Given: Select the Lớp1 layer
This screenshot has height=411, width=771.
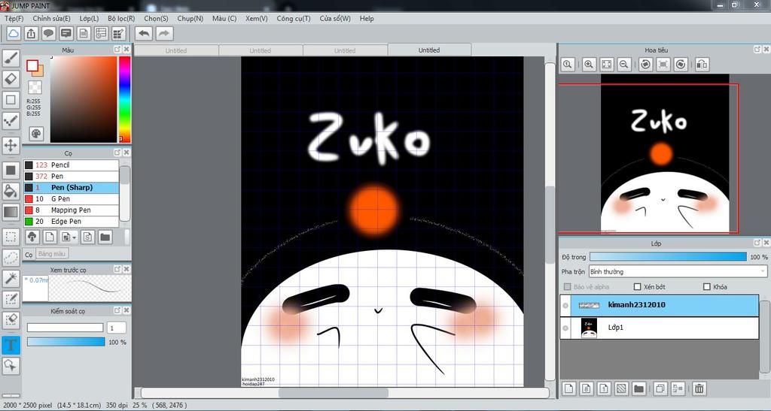Looking at the screenshot, I should [x=660, y=328].
